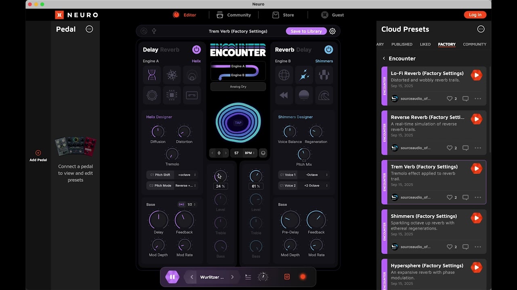Go to previous sample before Wurlitzer

point(192,277)
